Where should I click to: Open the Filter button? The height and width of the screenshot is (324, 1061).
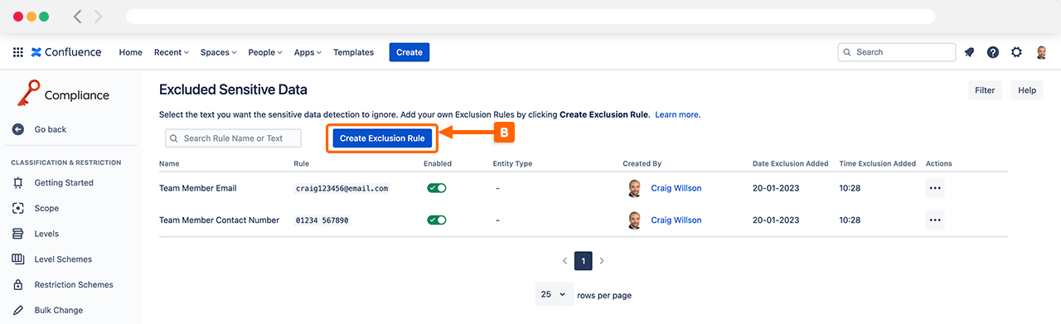point(985,90)
